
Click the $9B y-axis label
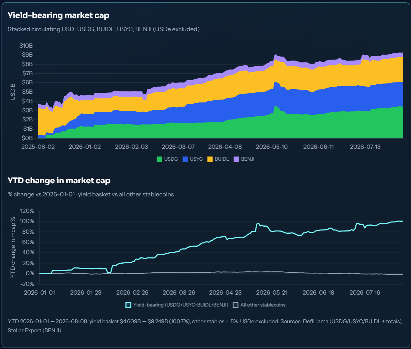pyautogui.click(x=27, y=55)
